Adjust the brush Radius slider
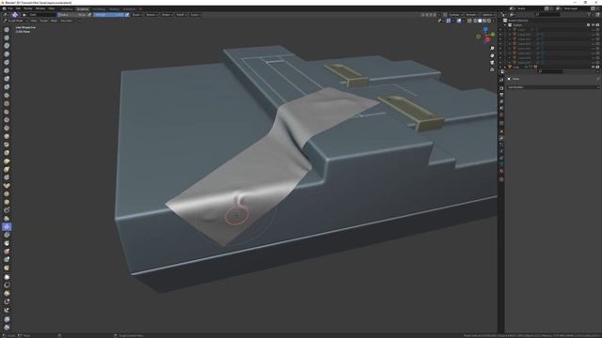Screen dimensions: 602x338 click(x=72, y=15)
